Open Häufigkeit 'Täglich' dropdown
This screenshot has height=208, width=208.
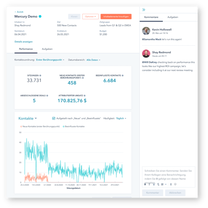click(x=121, y=119)
